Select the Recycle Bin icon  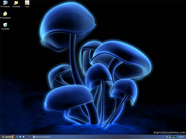click(x=5, y=25)
